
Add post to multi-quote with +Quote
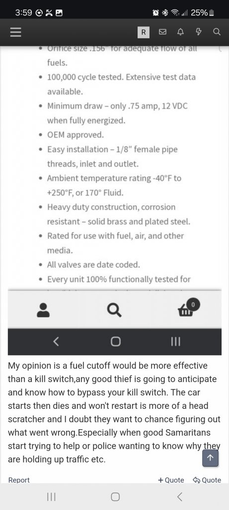pyautogui.click(x=171, y=480)
